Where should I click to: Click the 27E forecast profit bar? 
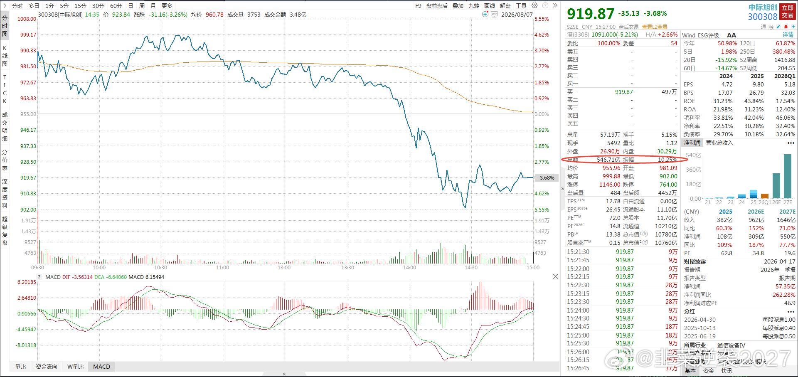pyautogui.click(x=787, y=176)
